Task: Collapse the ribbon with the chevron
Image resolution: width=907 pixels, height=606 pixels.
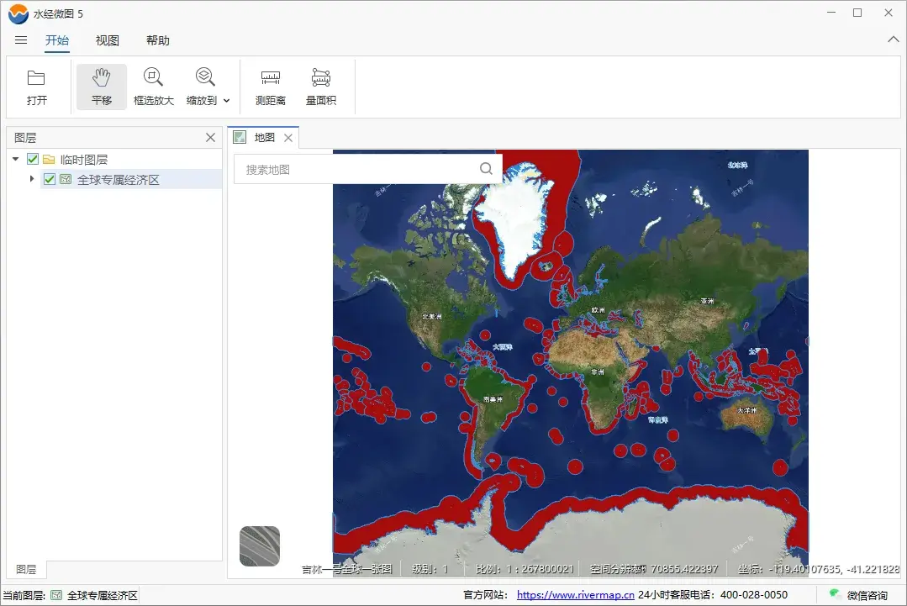Action: click(x=893, y=40)
